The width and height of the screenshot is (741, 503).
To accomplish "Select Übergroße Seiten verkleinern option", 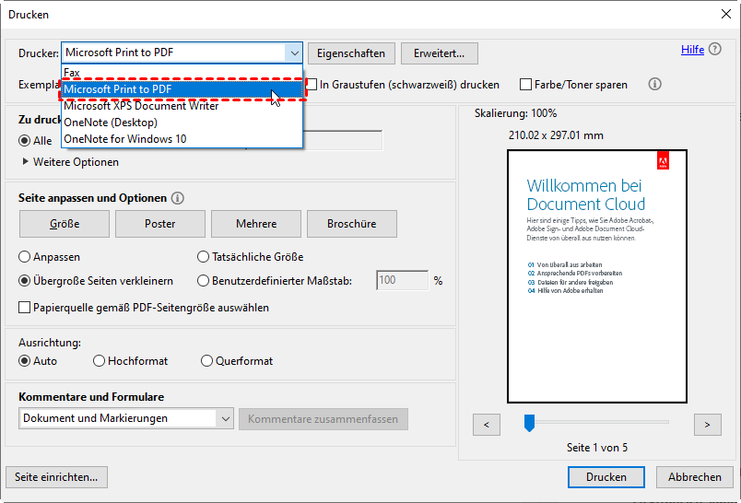I will pos(24,281).
